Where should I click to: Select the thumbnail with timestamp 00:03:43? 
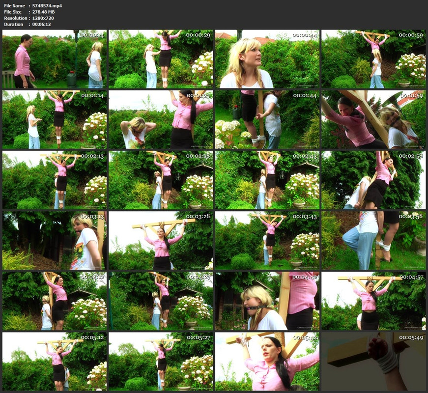(x=267, y=240)
